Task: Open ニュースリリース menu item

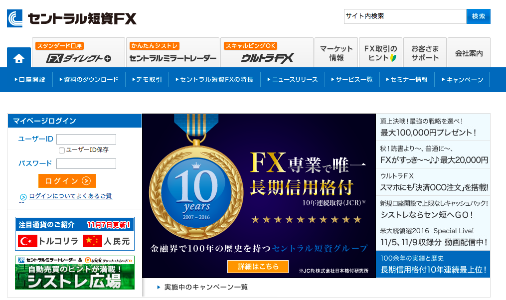Action: pyautogui.click(x=293, y=80)
